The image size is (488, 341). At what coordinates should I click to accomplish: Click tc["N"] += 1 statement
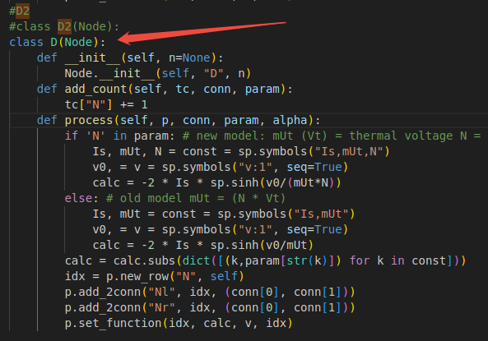pos(106,104)
